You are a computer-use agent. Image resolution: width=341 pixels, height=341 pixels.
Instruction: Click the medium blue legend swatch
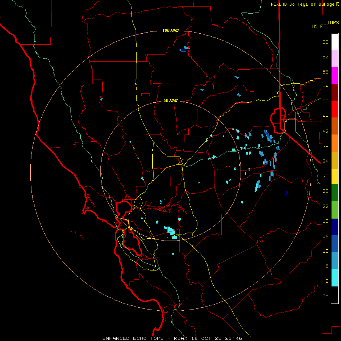[x=335, y=244]
